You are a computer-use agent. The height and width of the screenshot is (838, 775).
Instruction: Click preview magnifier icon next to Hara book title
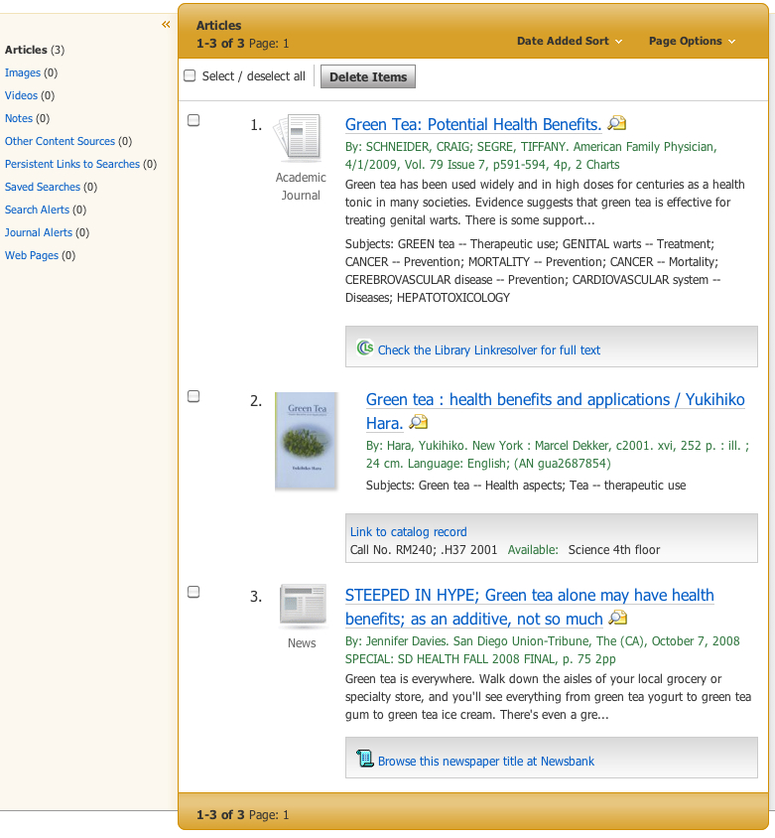[x=419, y=423]
